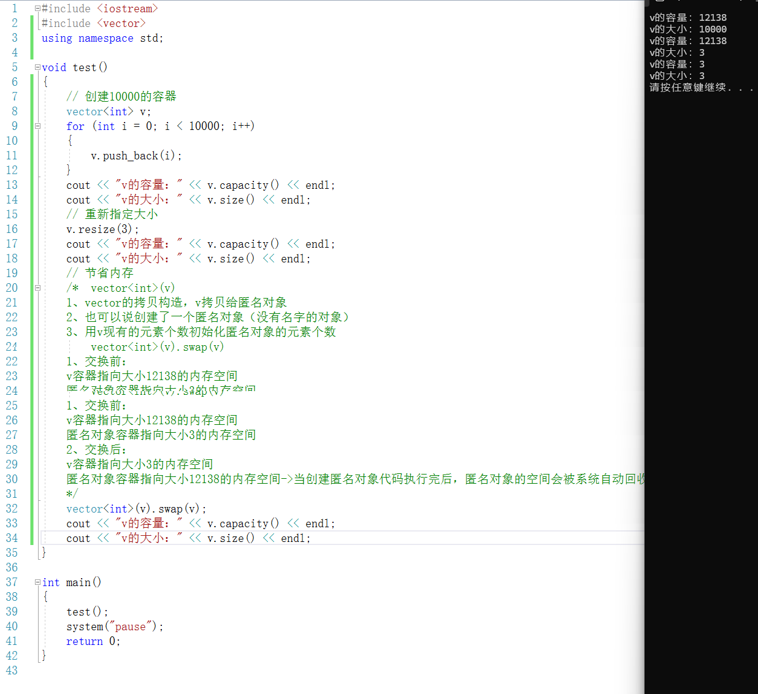Click the cout 'v的大小' statement on line 34
The image size is (758, 694).
pyautogui.click(x=188, y=538)
